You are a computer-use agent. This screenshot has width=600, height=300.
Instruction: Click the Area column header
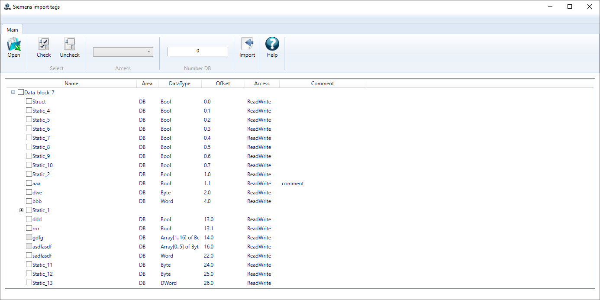click(x=147, y=84)
